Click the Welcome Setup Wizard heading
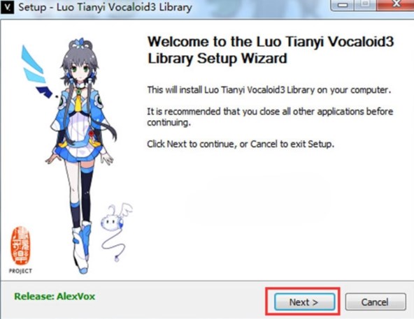This screenshot has height=319, width=414. coord(271,50)
